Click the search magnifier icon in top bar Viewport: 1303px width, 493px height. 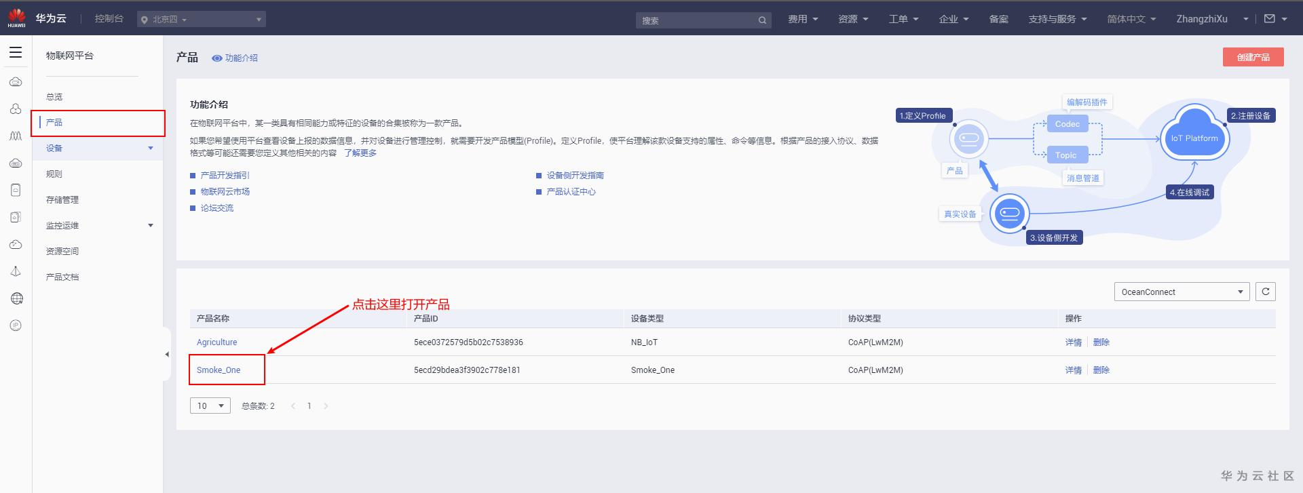(x=762, y=20)
